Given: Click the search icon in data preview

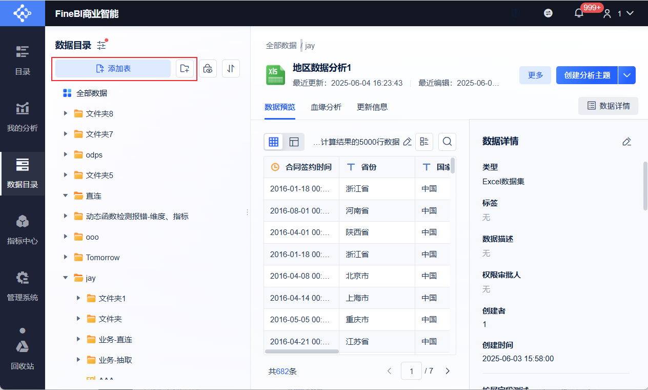Looking at the screenshot, I should (447, 142).
